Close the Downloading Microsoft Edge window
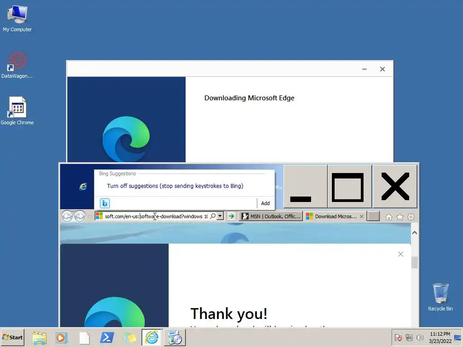Screen dimensions: 463x347 point(383,69)
